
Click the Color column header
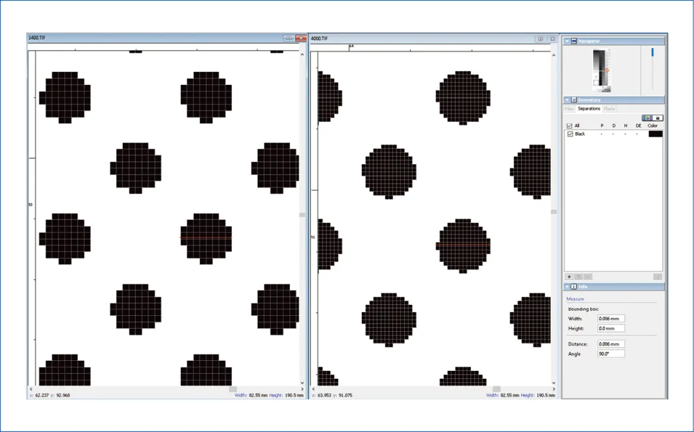tap(652, 126)
